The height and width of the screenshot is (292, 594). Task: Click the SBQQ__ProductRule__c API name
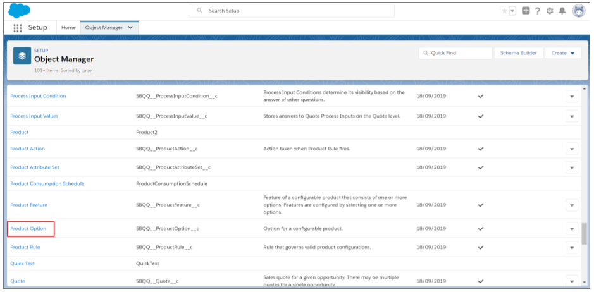(x=164, y=247)
